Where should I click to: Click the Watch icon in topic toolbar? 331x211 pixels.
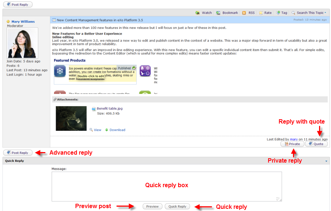pyautogui.click(x=198, y=13)
